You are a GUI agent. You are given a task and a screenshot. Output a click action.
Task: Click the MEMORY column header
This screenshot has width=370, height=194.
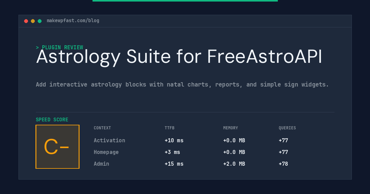tap(231, 128)
